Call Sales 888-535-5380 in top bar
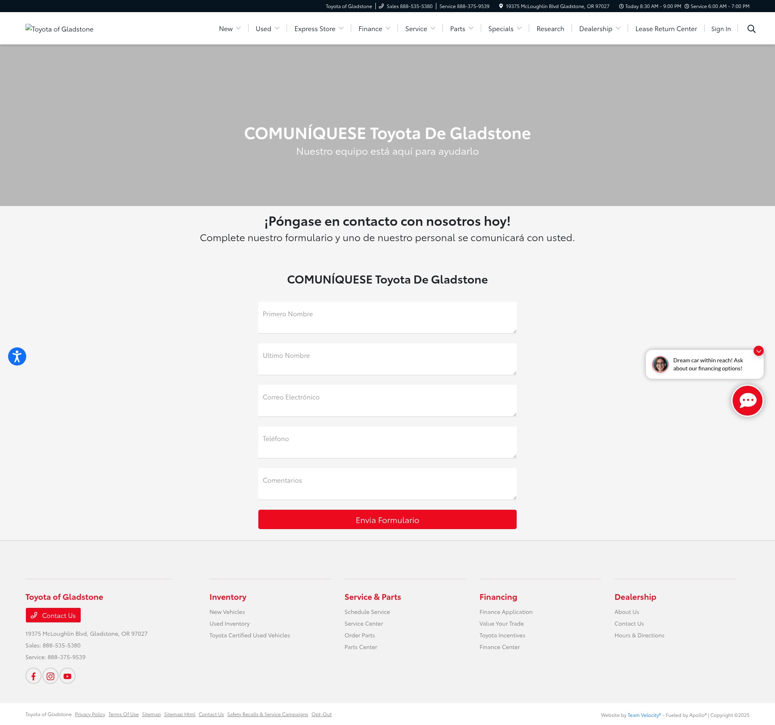 tap(406, 6)
